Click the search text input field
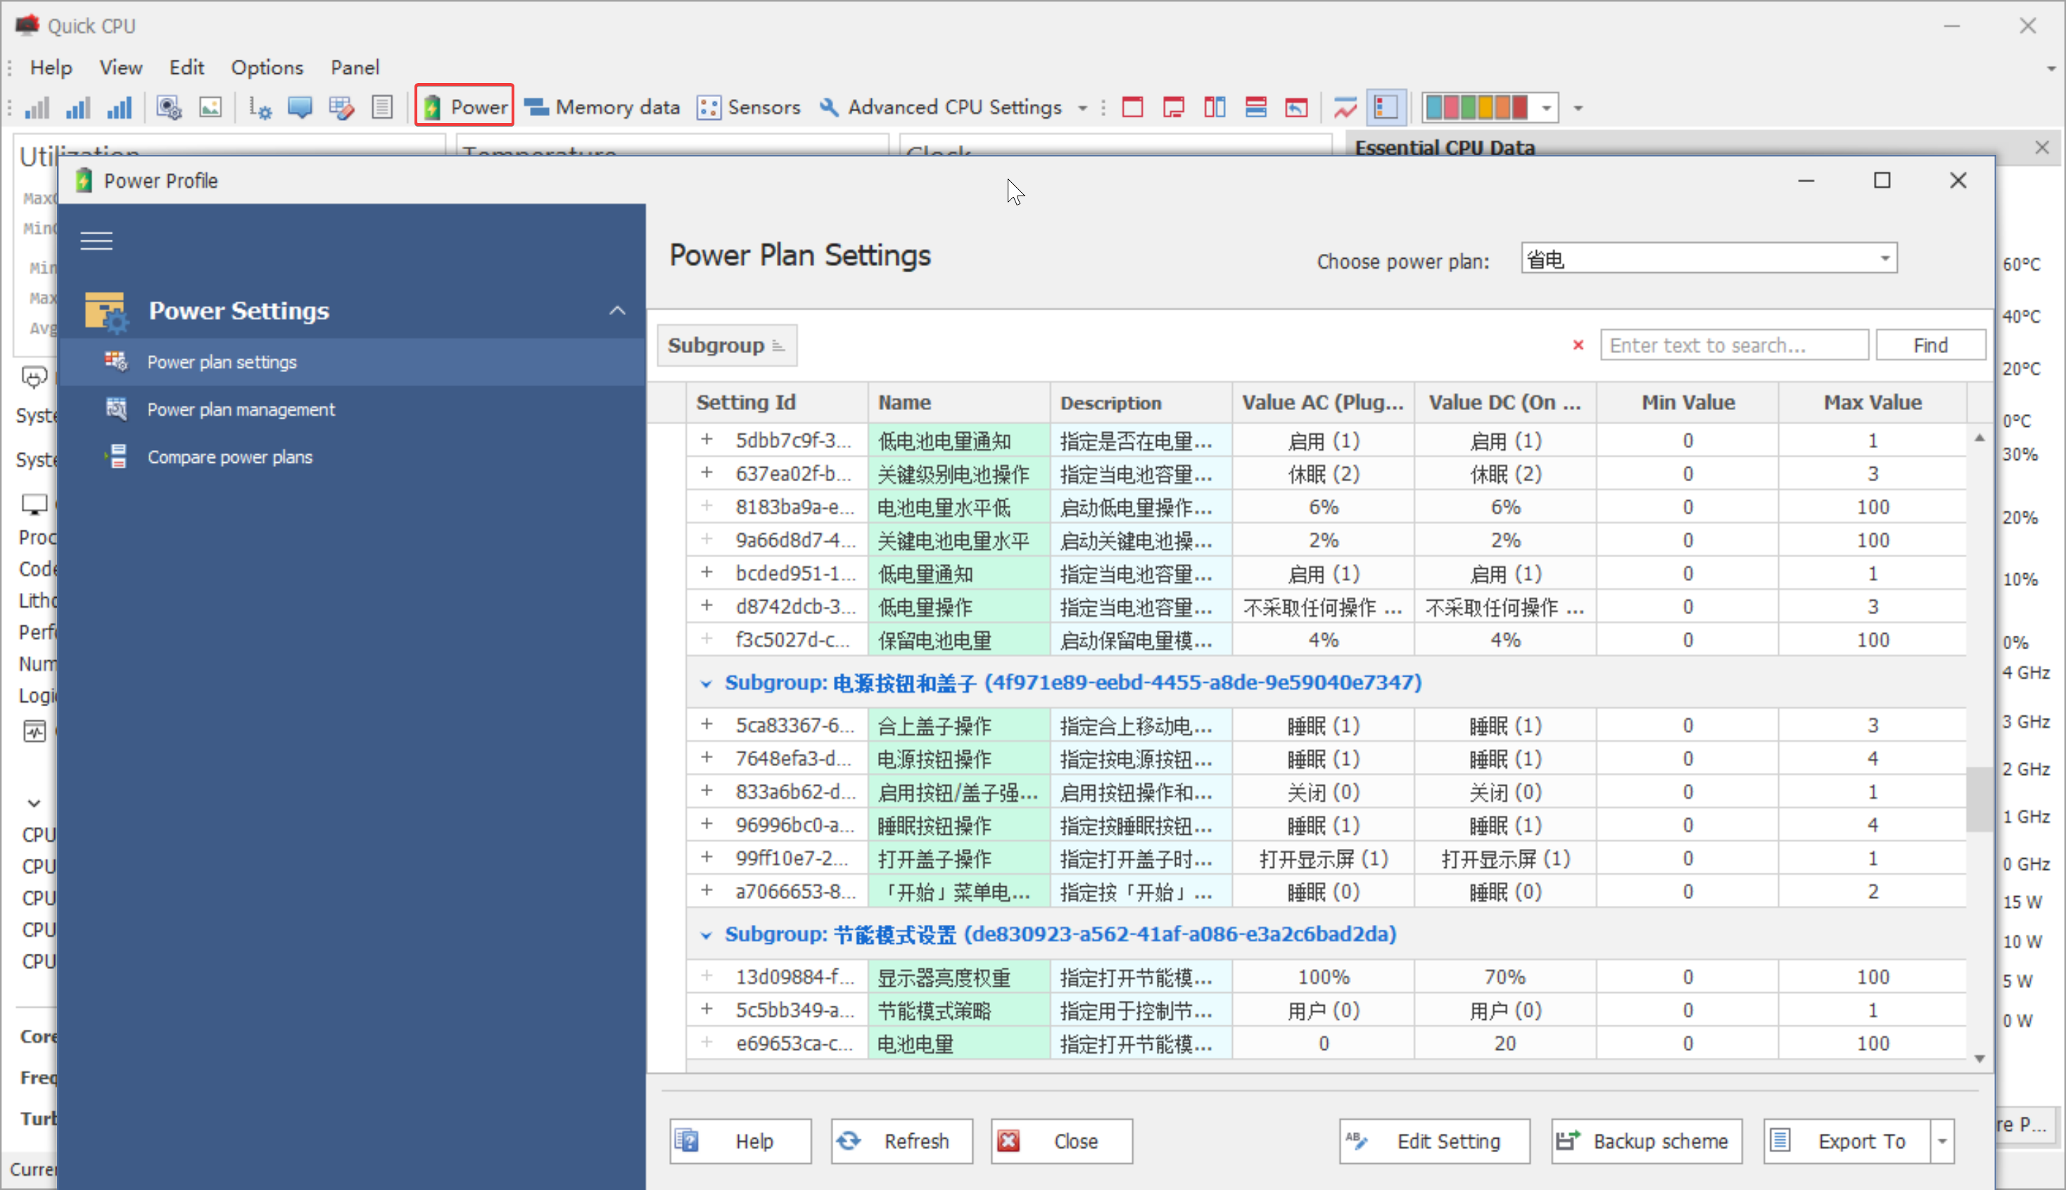 coord(1732,345)
